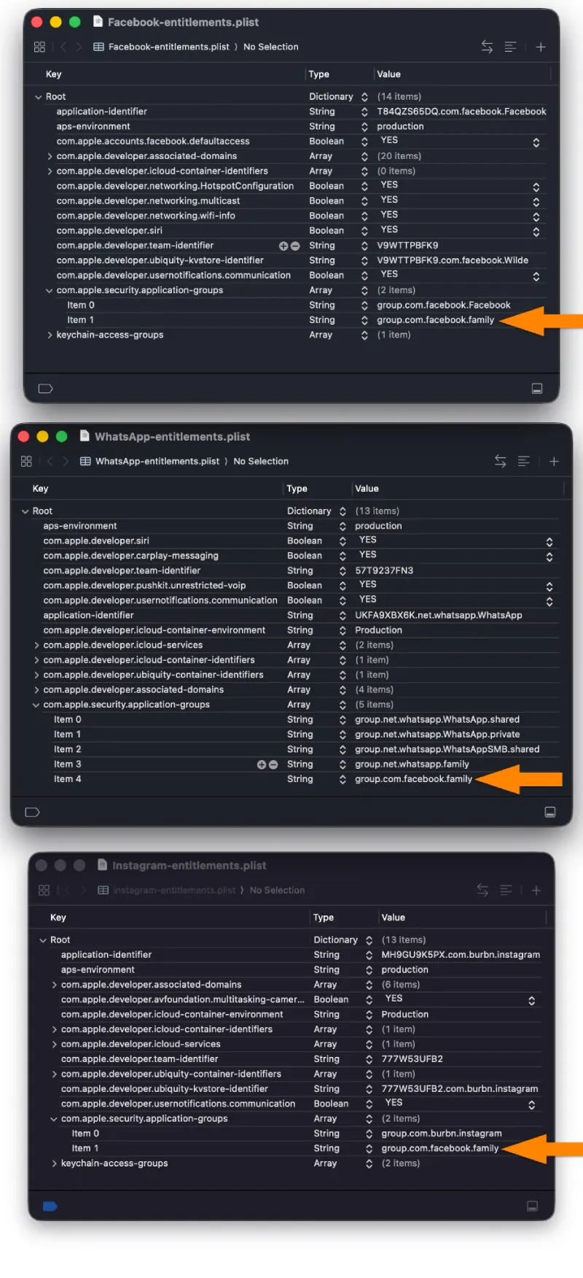Remove Item 3 row in WhatsApp plist

tap(273, 764)
